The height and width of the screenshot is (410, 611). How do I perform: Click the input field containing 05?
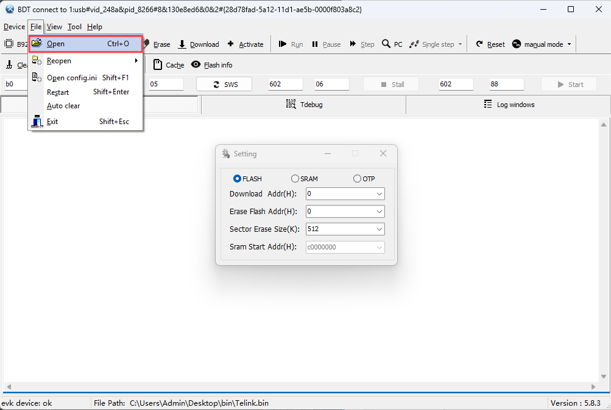(166, 84)
